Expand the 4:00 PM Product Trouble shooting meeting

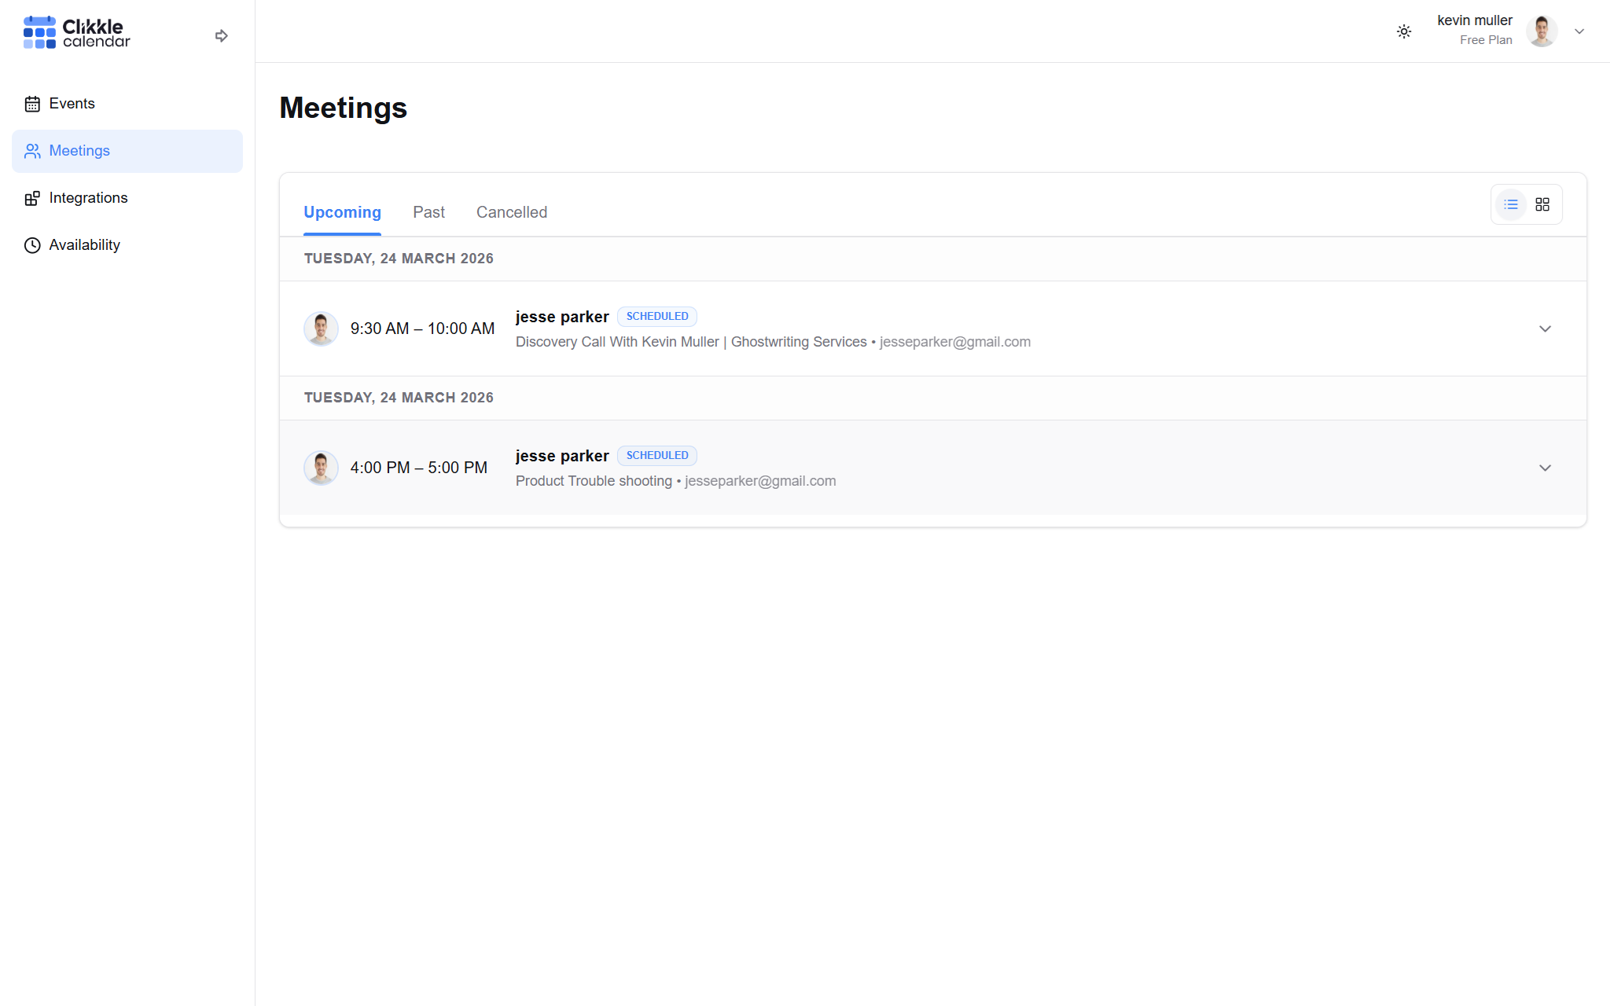click(1545, 468)
